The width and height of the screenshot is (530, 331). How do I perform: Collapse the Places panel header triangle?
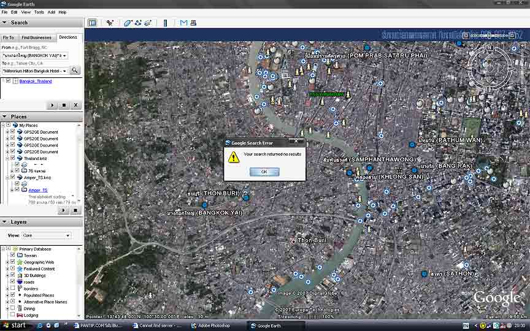tap(4, 116)
